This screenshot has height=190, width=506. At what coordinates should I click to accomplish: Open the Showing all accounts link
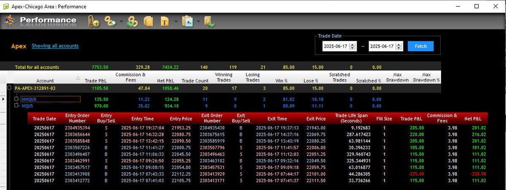pyautogui.click(x=55, y=46)
